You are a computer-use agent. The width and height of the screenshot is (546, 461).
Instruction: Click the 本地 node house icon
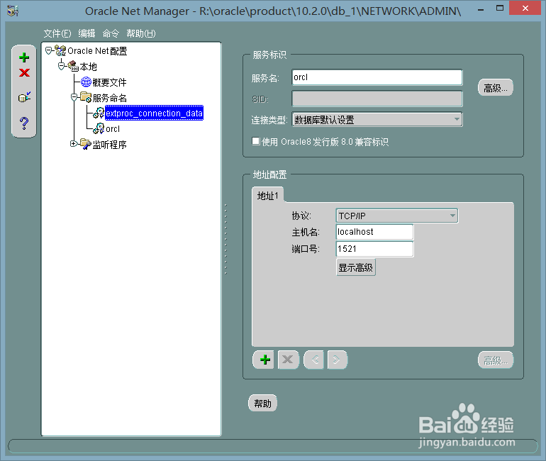(x=73, y=66)
